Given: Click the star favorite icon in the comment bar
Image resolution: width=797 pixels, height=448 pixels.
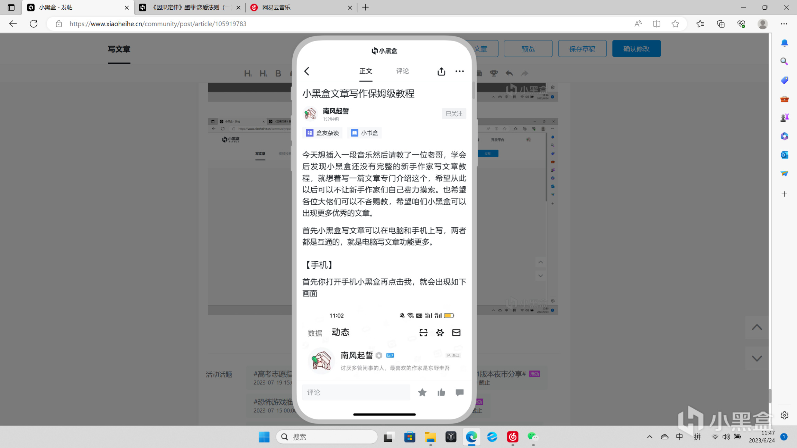Looking at the screenshot, I should pos(422,392).
